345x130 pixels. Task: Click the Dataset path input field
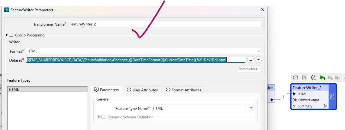click(x=135, y=60)
